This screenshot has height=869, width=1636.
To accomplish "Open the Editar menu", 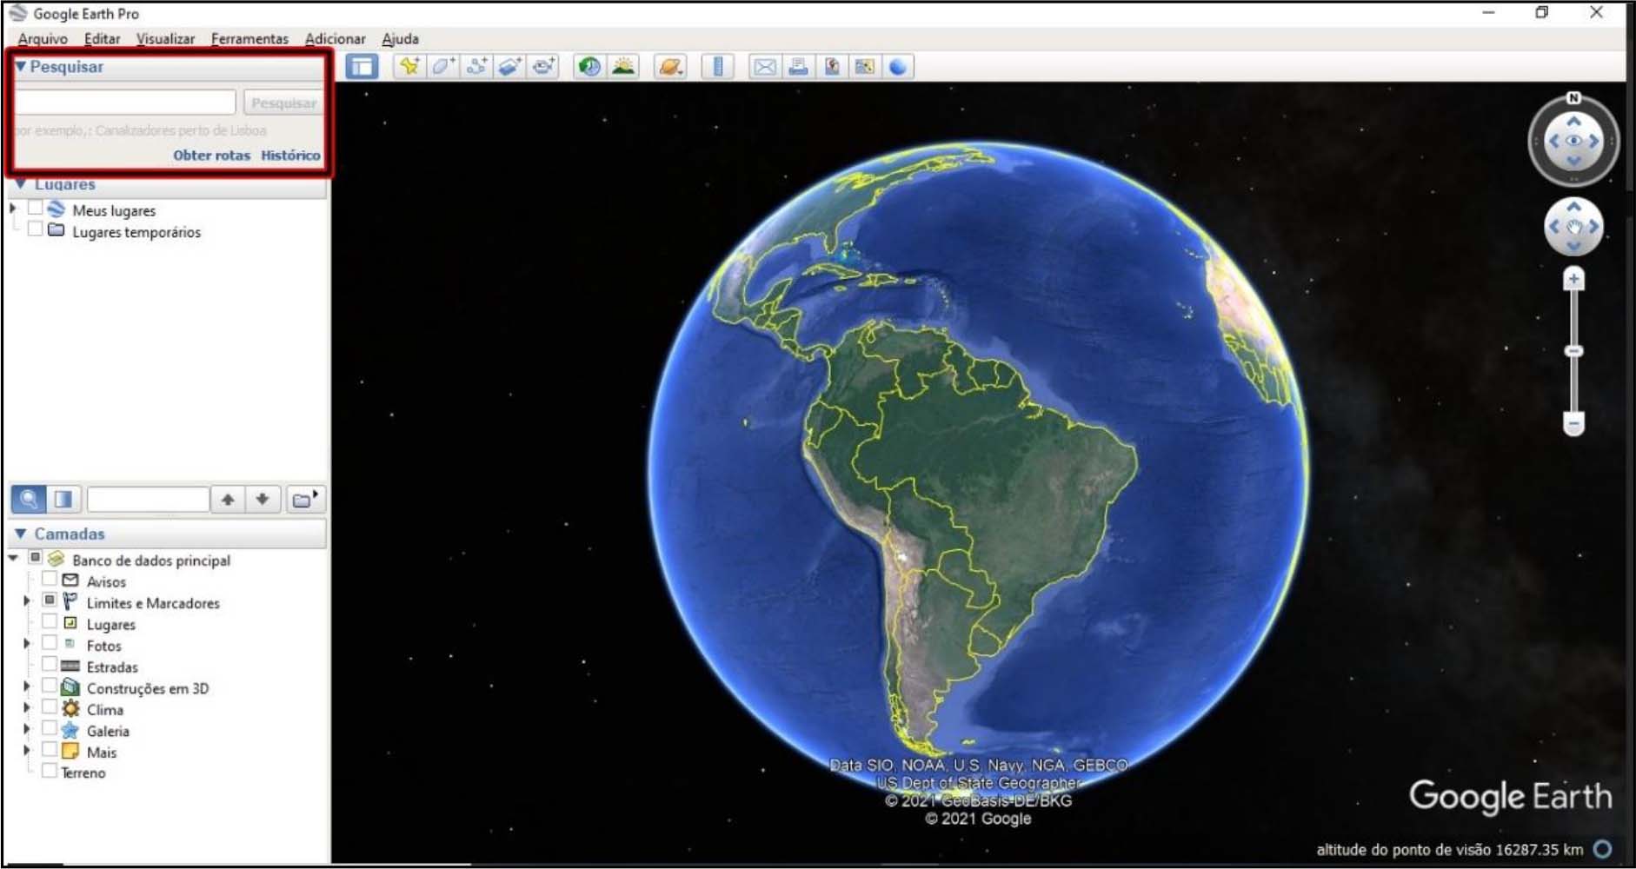I will pyautogui.click(x=102, y=39).
